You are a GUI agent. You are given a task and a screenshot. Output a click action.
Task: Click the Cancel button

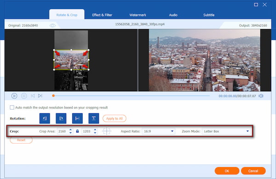point(253,171)
